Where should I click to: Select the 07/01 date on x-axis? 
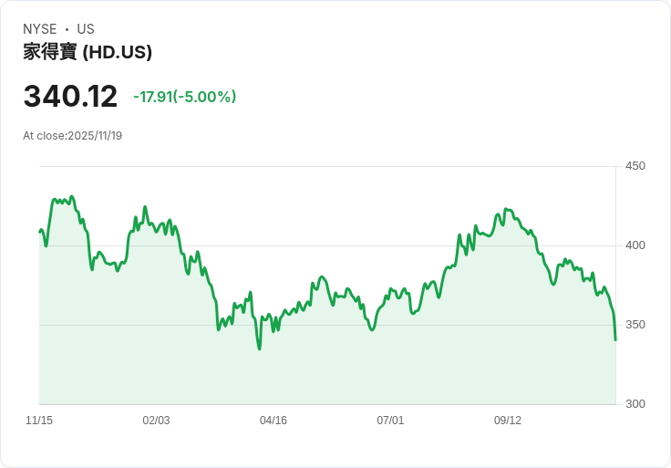390,421
